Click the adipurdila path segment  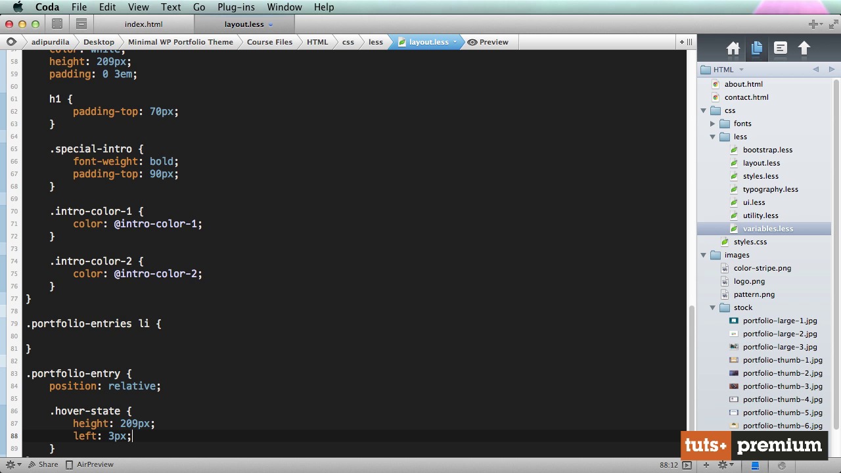(50, 42)
